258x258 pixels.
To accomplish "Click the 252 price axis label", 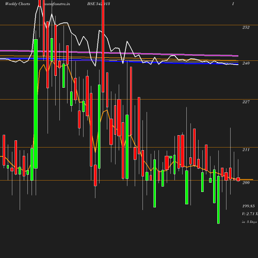I will pos(246,27).
